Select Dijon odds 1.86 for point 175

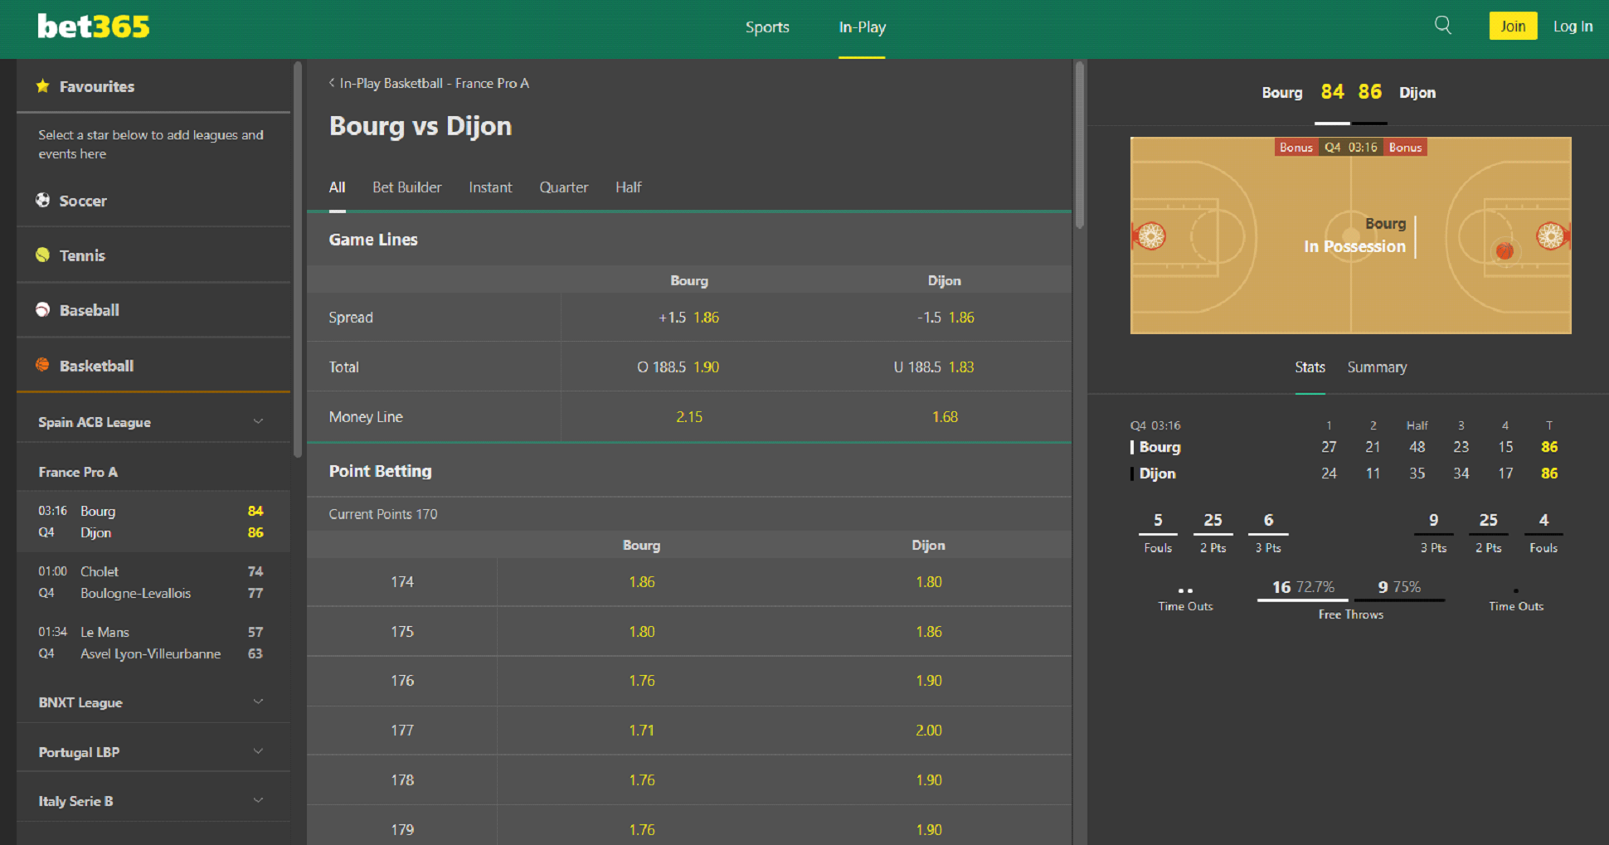928,632
